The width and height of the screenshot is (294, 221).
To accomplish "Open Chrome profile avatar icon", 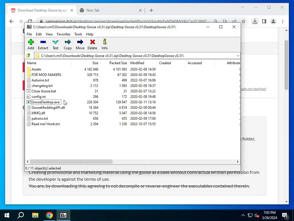I will pyautogui.click(x=273, y=21).
